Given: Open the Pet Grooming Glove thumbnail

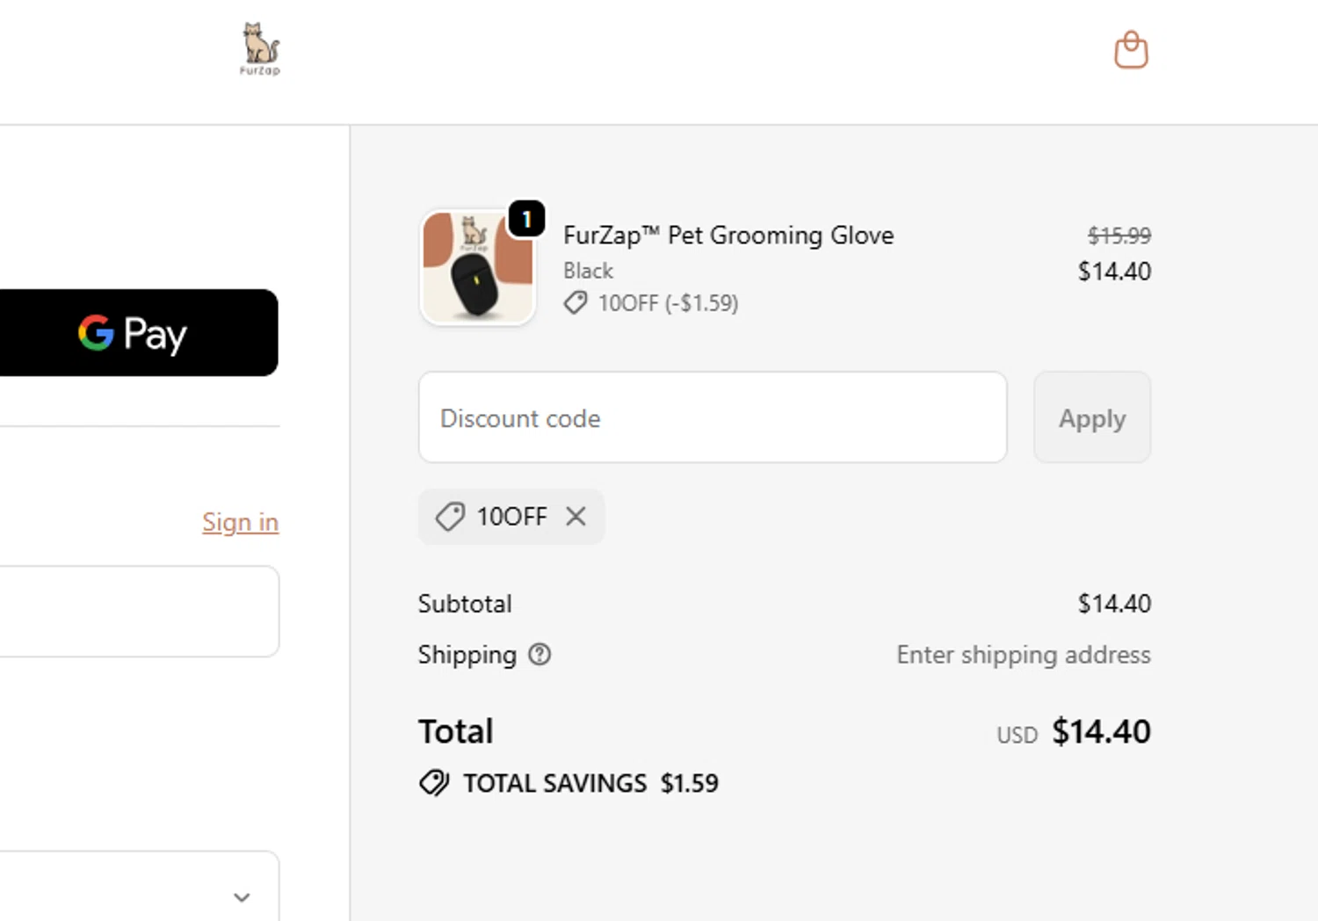Looking at the screenshot, I should [x=477, y=269].
